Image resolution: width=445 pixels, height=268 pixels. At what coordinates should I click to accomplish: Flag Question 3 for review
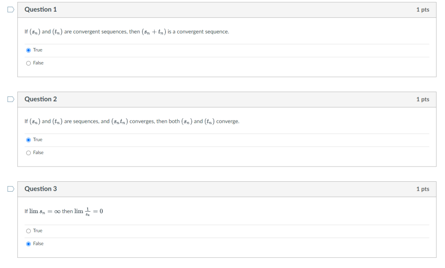[10, 188]
